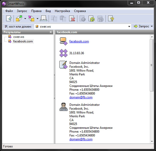
Task: Open dropdown arrow beside the save icon
Action: pos(37,18)
